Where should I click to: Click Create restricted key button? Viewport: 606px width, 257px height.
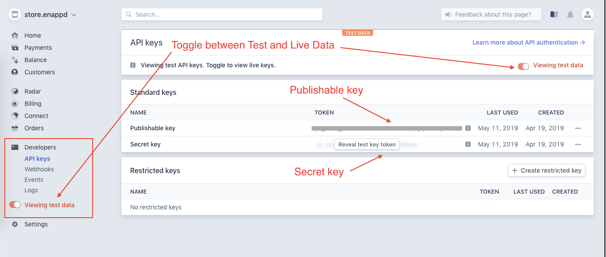547,170
